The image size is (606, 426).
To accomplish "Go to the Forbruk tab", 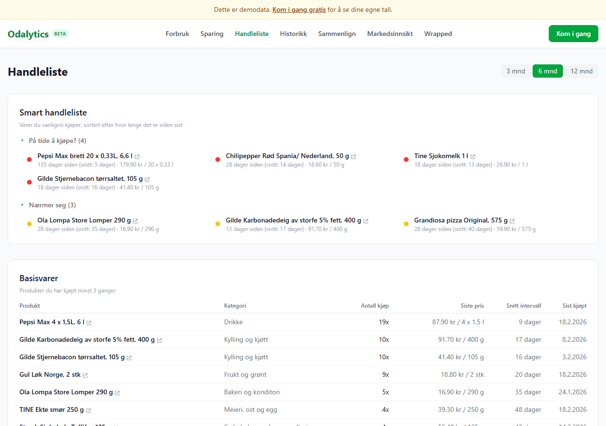I will coord(178,34).
